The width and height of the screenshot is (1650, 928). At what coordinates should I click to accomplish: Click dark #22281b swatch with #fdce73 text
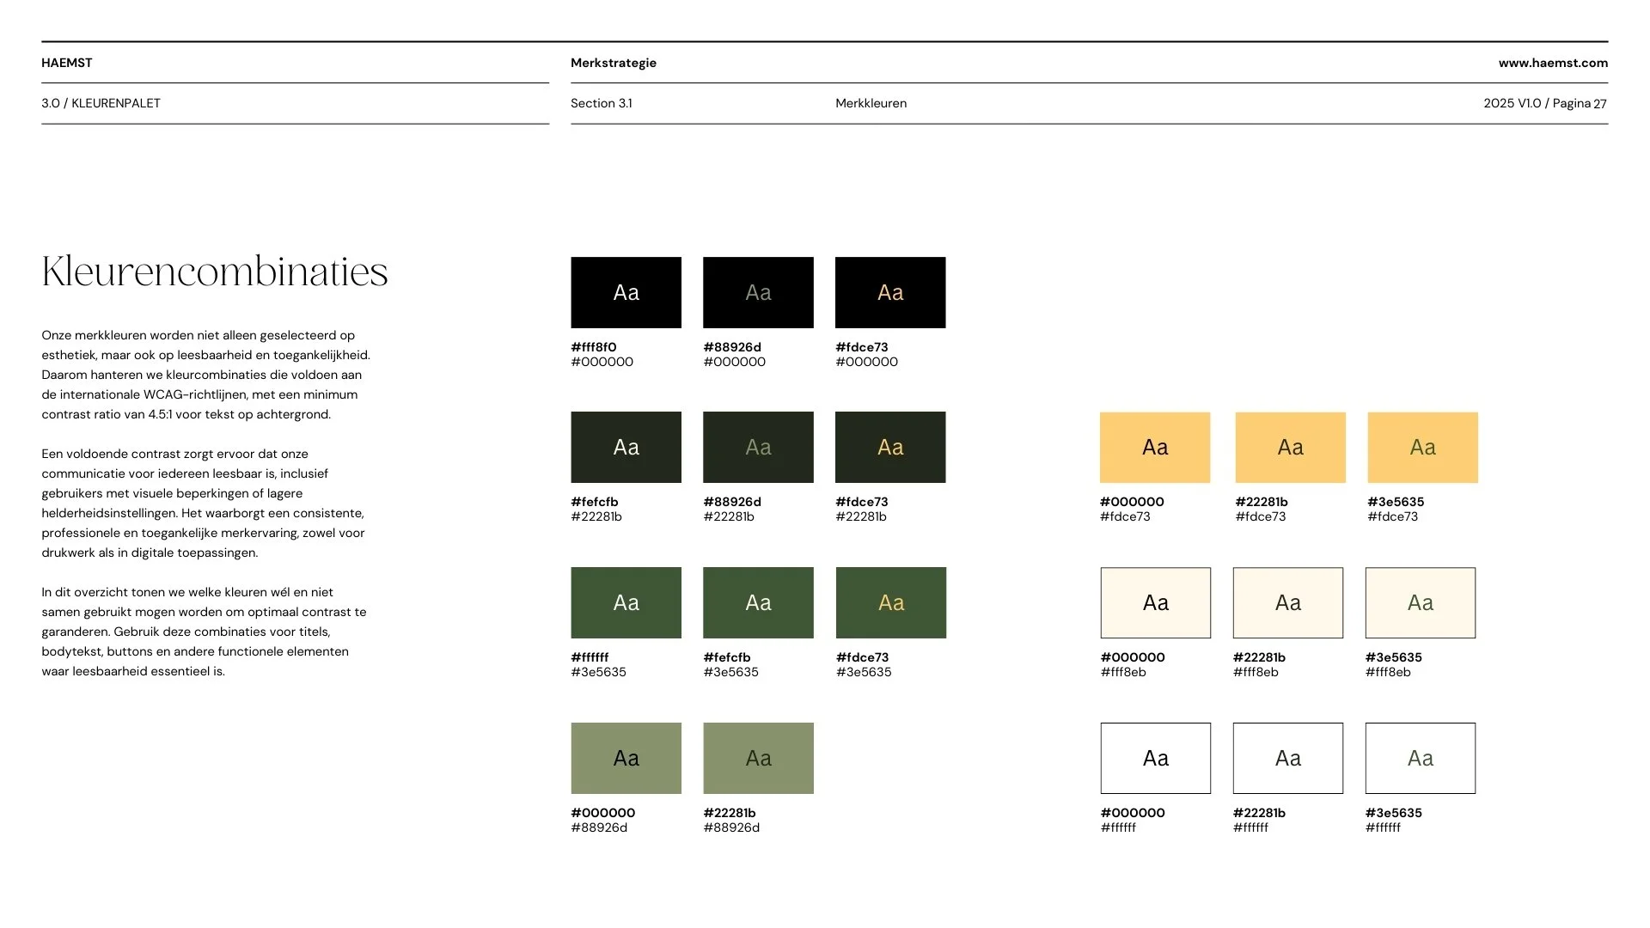pyautogui.click(x=890, y=447)
